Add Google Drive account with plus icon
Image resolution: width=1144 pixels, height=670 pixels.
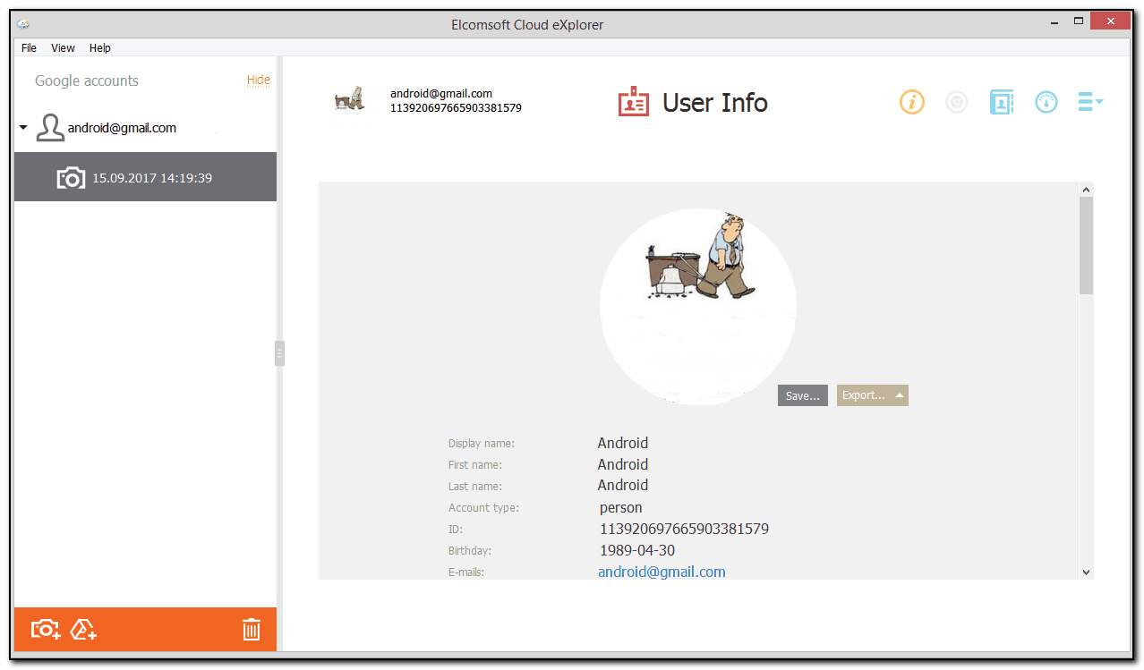point(83,630)
